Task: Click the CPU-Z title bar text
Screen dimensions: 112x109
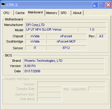Action: tap(12, 5)
